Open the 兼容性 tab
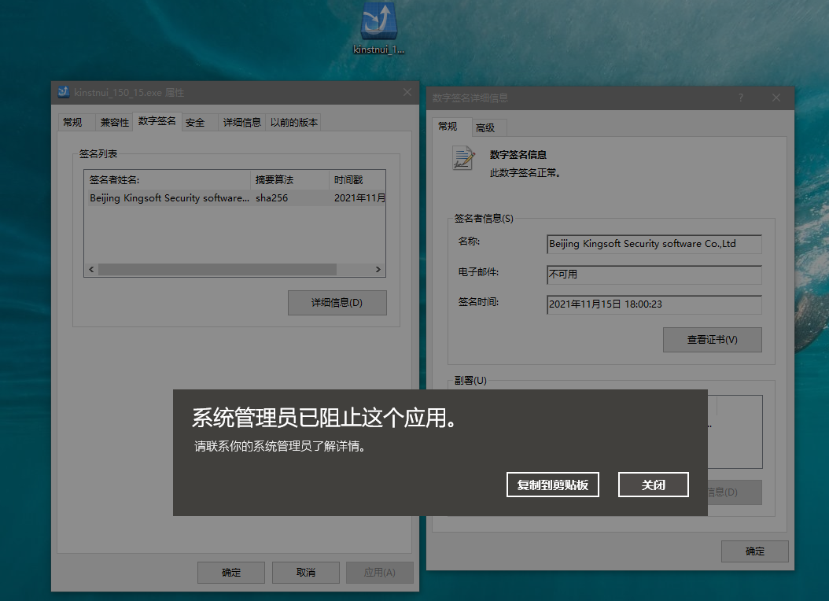829x601 pixels. 114,122
